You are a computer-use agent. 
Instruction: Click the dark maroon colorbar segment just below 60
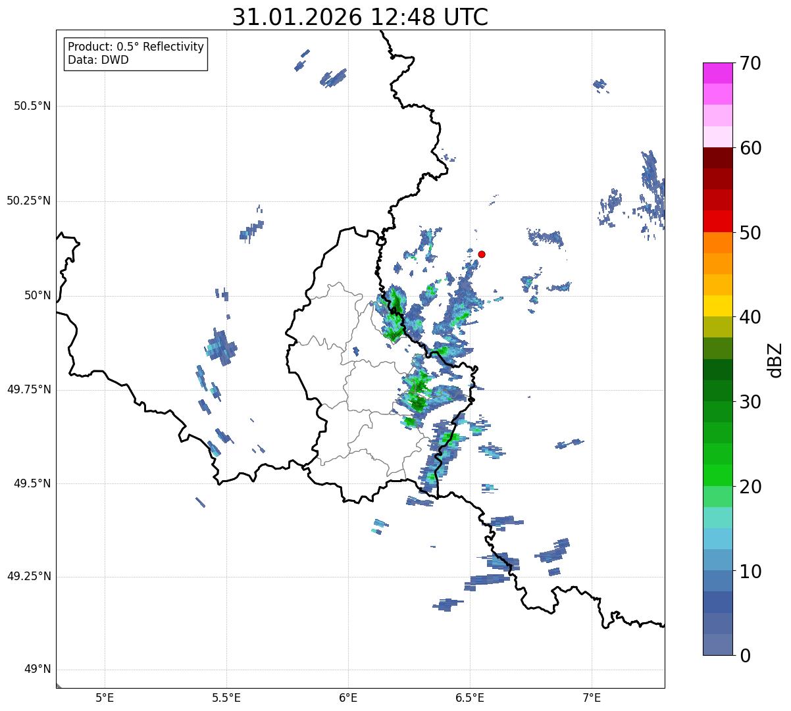(x=717, y=158)
